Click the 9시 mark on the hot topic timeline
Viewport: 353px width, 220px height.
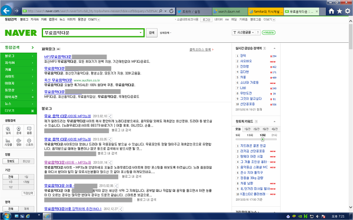coord(238,135)
